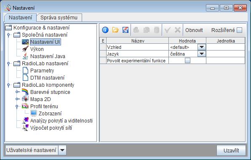Click the blue info icon in toolbar
The width and height of the screenshot is (251, 160).
(105, 30)
